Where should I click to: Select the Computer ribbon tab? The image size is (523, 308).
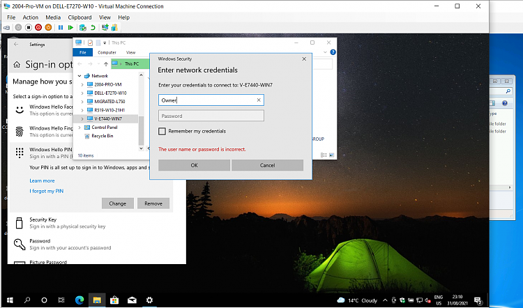coord(107,52)
